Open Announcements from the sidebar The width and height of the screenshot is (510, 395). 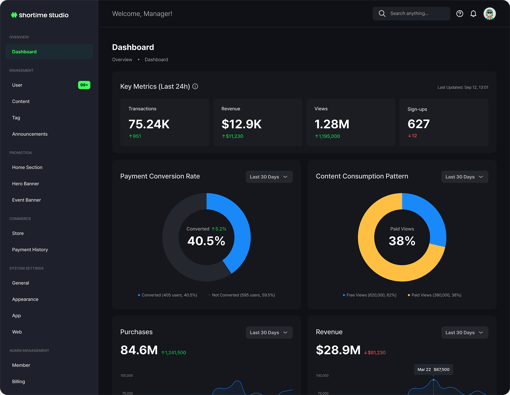30,134
